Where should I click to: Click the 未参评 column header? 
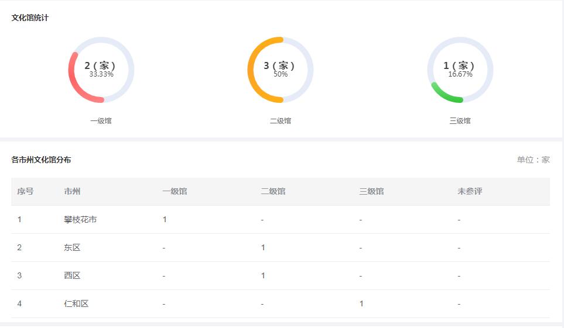(x=470, y=191)
